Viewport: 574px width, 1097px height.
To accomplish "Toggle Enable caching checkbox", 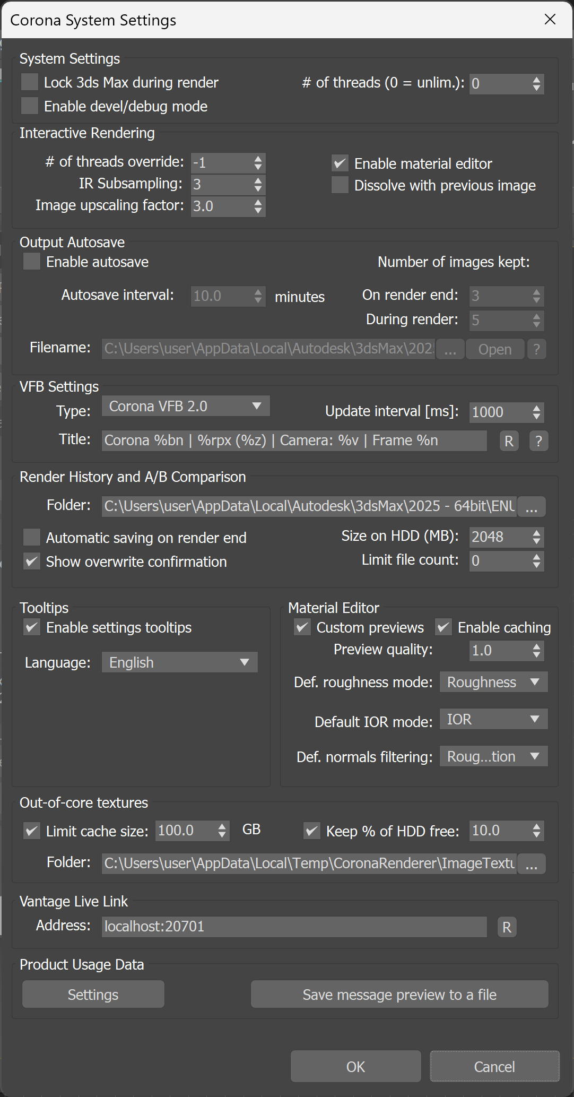I will tap(443, 627).
